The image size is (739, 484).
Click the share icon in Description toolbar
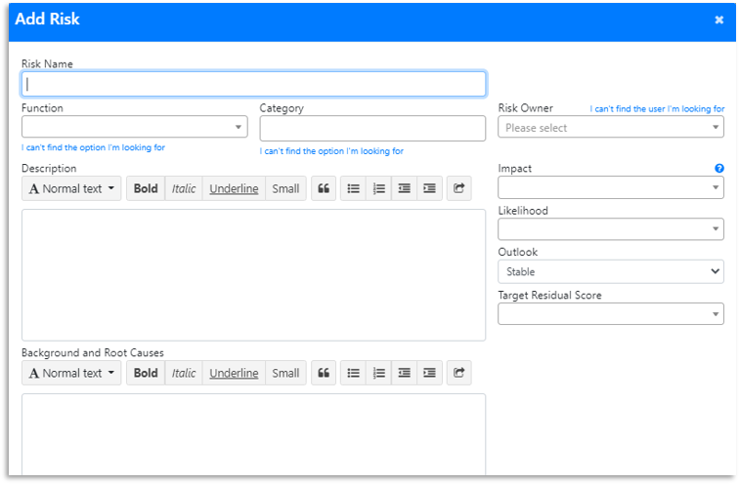pyautogui.click(x=459, y=188)
